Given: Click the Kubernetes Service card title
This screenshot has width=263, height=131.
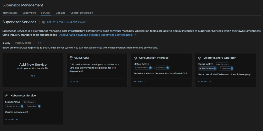Looking at the screenshot, I should point(23,95).
